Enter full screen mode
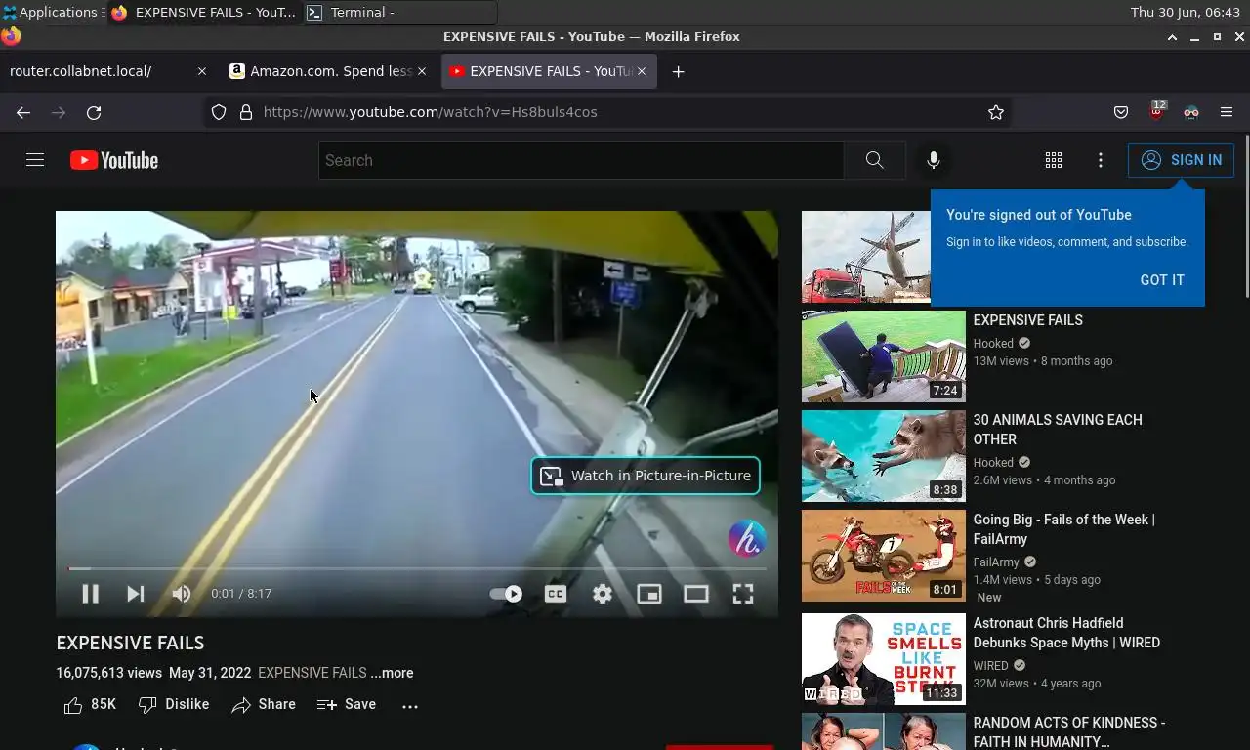The width and height of the screenshot is (1250, 750). click(743, 594)
